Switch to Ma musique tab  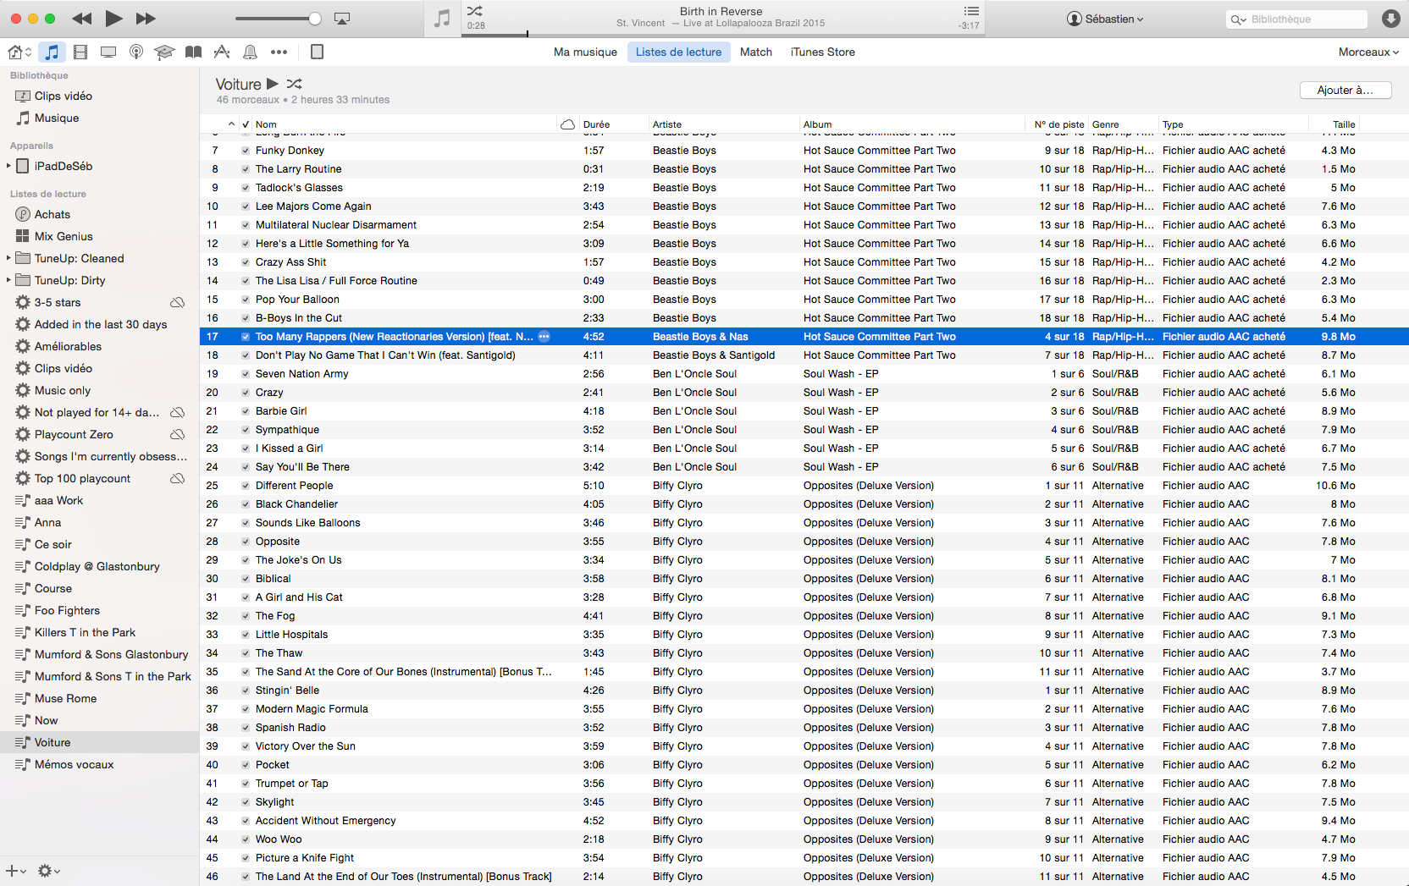click(x=585, y=52)
